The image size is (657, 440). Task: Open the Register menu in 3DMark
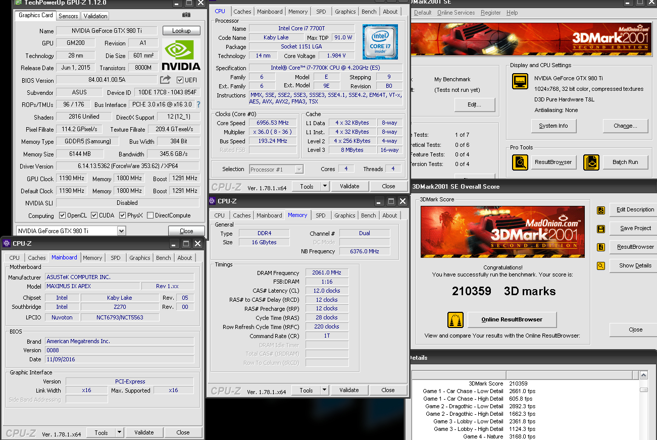tap(491, 13)
